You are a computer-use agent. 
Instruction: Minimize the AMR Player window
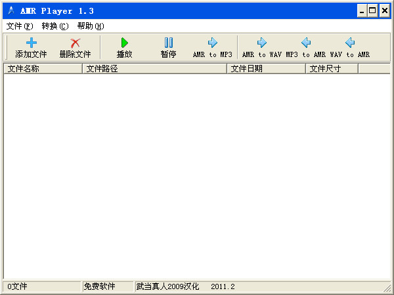(x=362, y=10)
